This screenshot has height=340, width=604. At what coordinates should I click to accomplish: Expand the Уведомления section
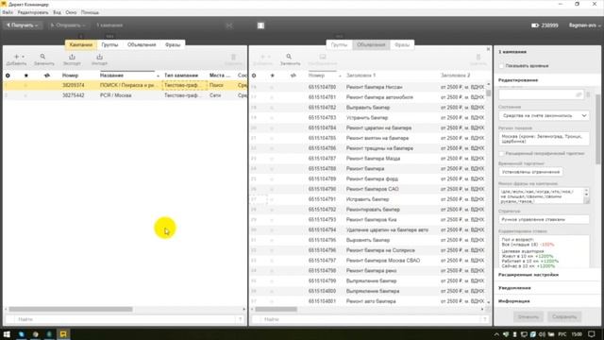pos(514,288)
